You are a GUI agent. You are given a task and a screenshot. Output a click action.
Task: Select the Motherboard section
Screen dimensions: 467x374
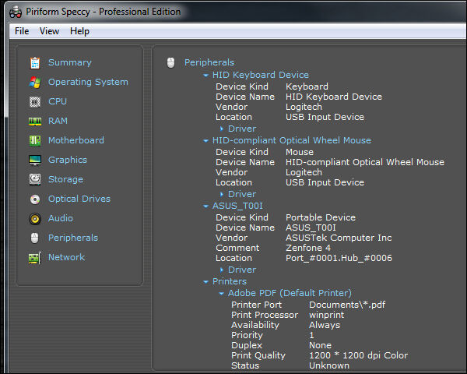coord(76,140)
